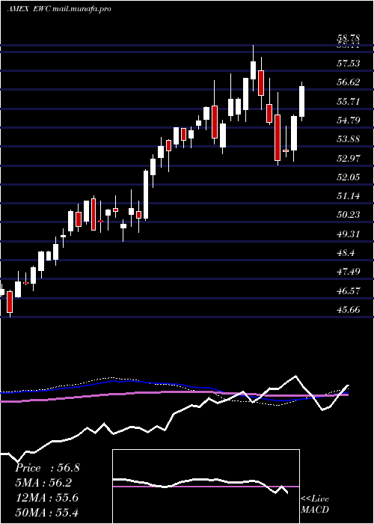The width and height of the screenshot is (374, 524).
Task: Click the '5MA : 56.2' readout
Action: [43, 483]
